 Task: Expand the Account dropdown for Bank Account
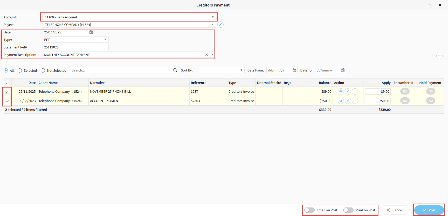212,17
